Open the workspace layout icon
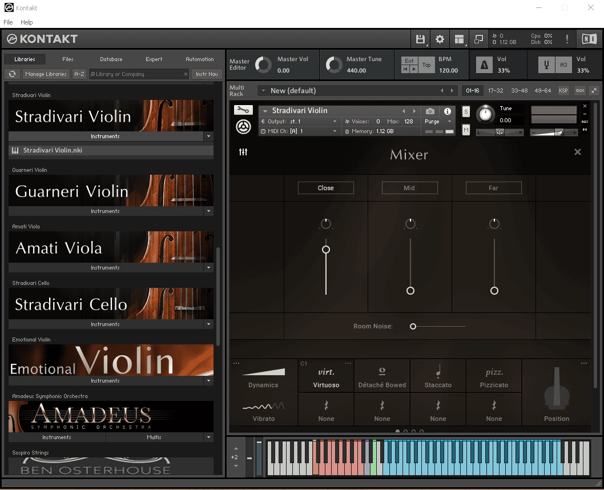 [x=459, y=39]
